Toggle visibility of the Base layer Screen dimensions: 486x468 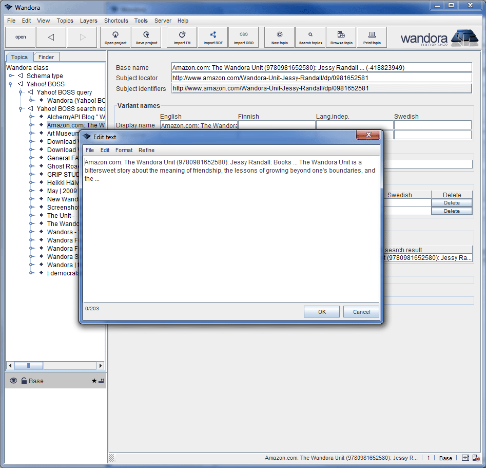pos(13,381)
